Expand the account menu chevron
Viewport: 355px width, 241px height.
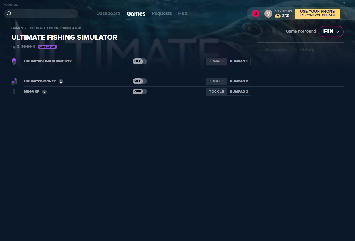click(x=347, y=14)
